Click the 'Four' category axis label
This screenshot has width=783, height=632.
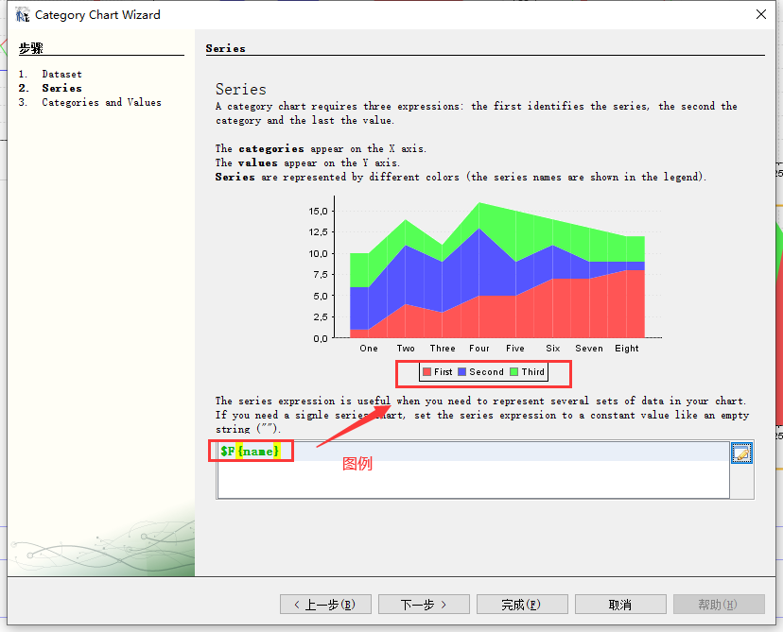coord(478,349)
